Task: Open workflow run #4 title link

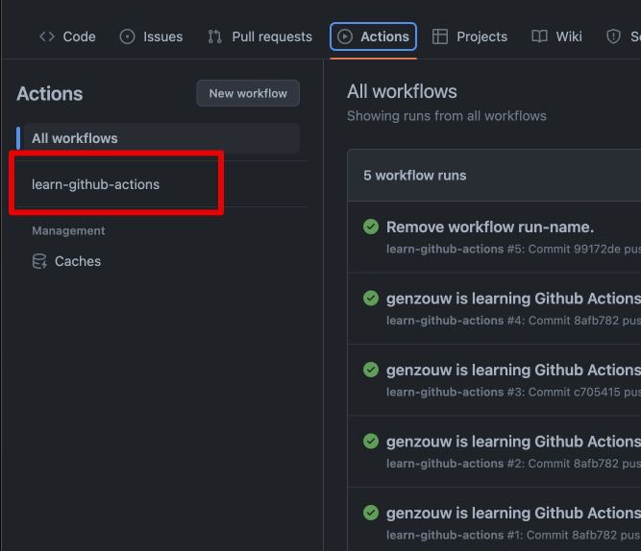Action: click(513, 299)
